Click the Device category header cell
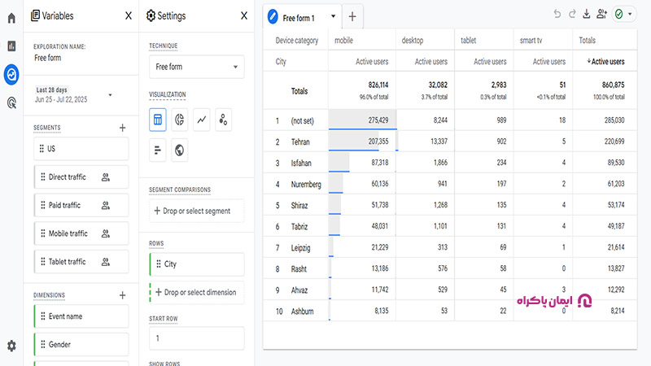 point(296,40)
